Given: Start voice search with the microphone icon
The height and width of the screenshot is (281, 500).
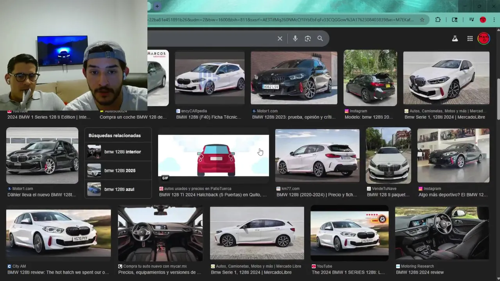Looking at the screenshot, I should point(295,38).
